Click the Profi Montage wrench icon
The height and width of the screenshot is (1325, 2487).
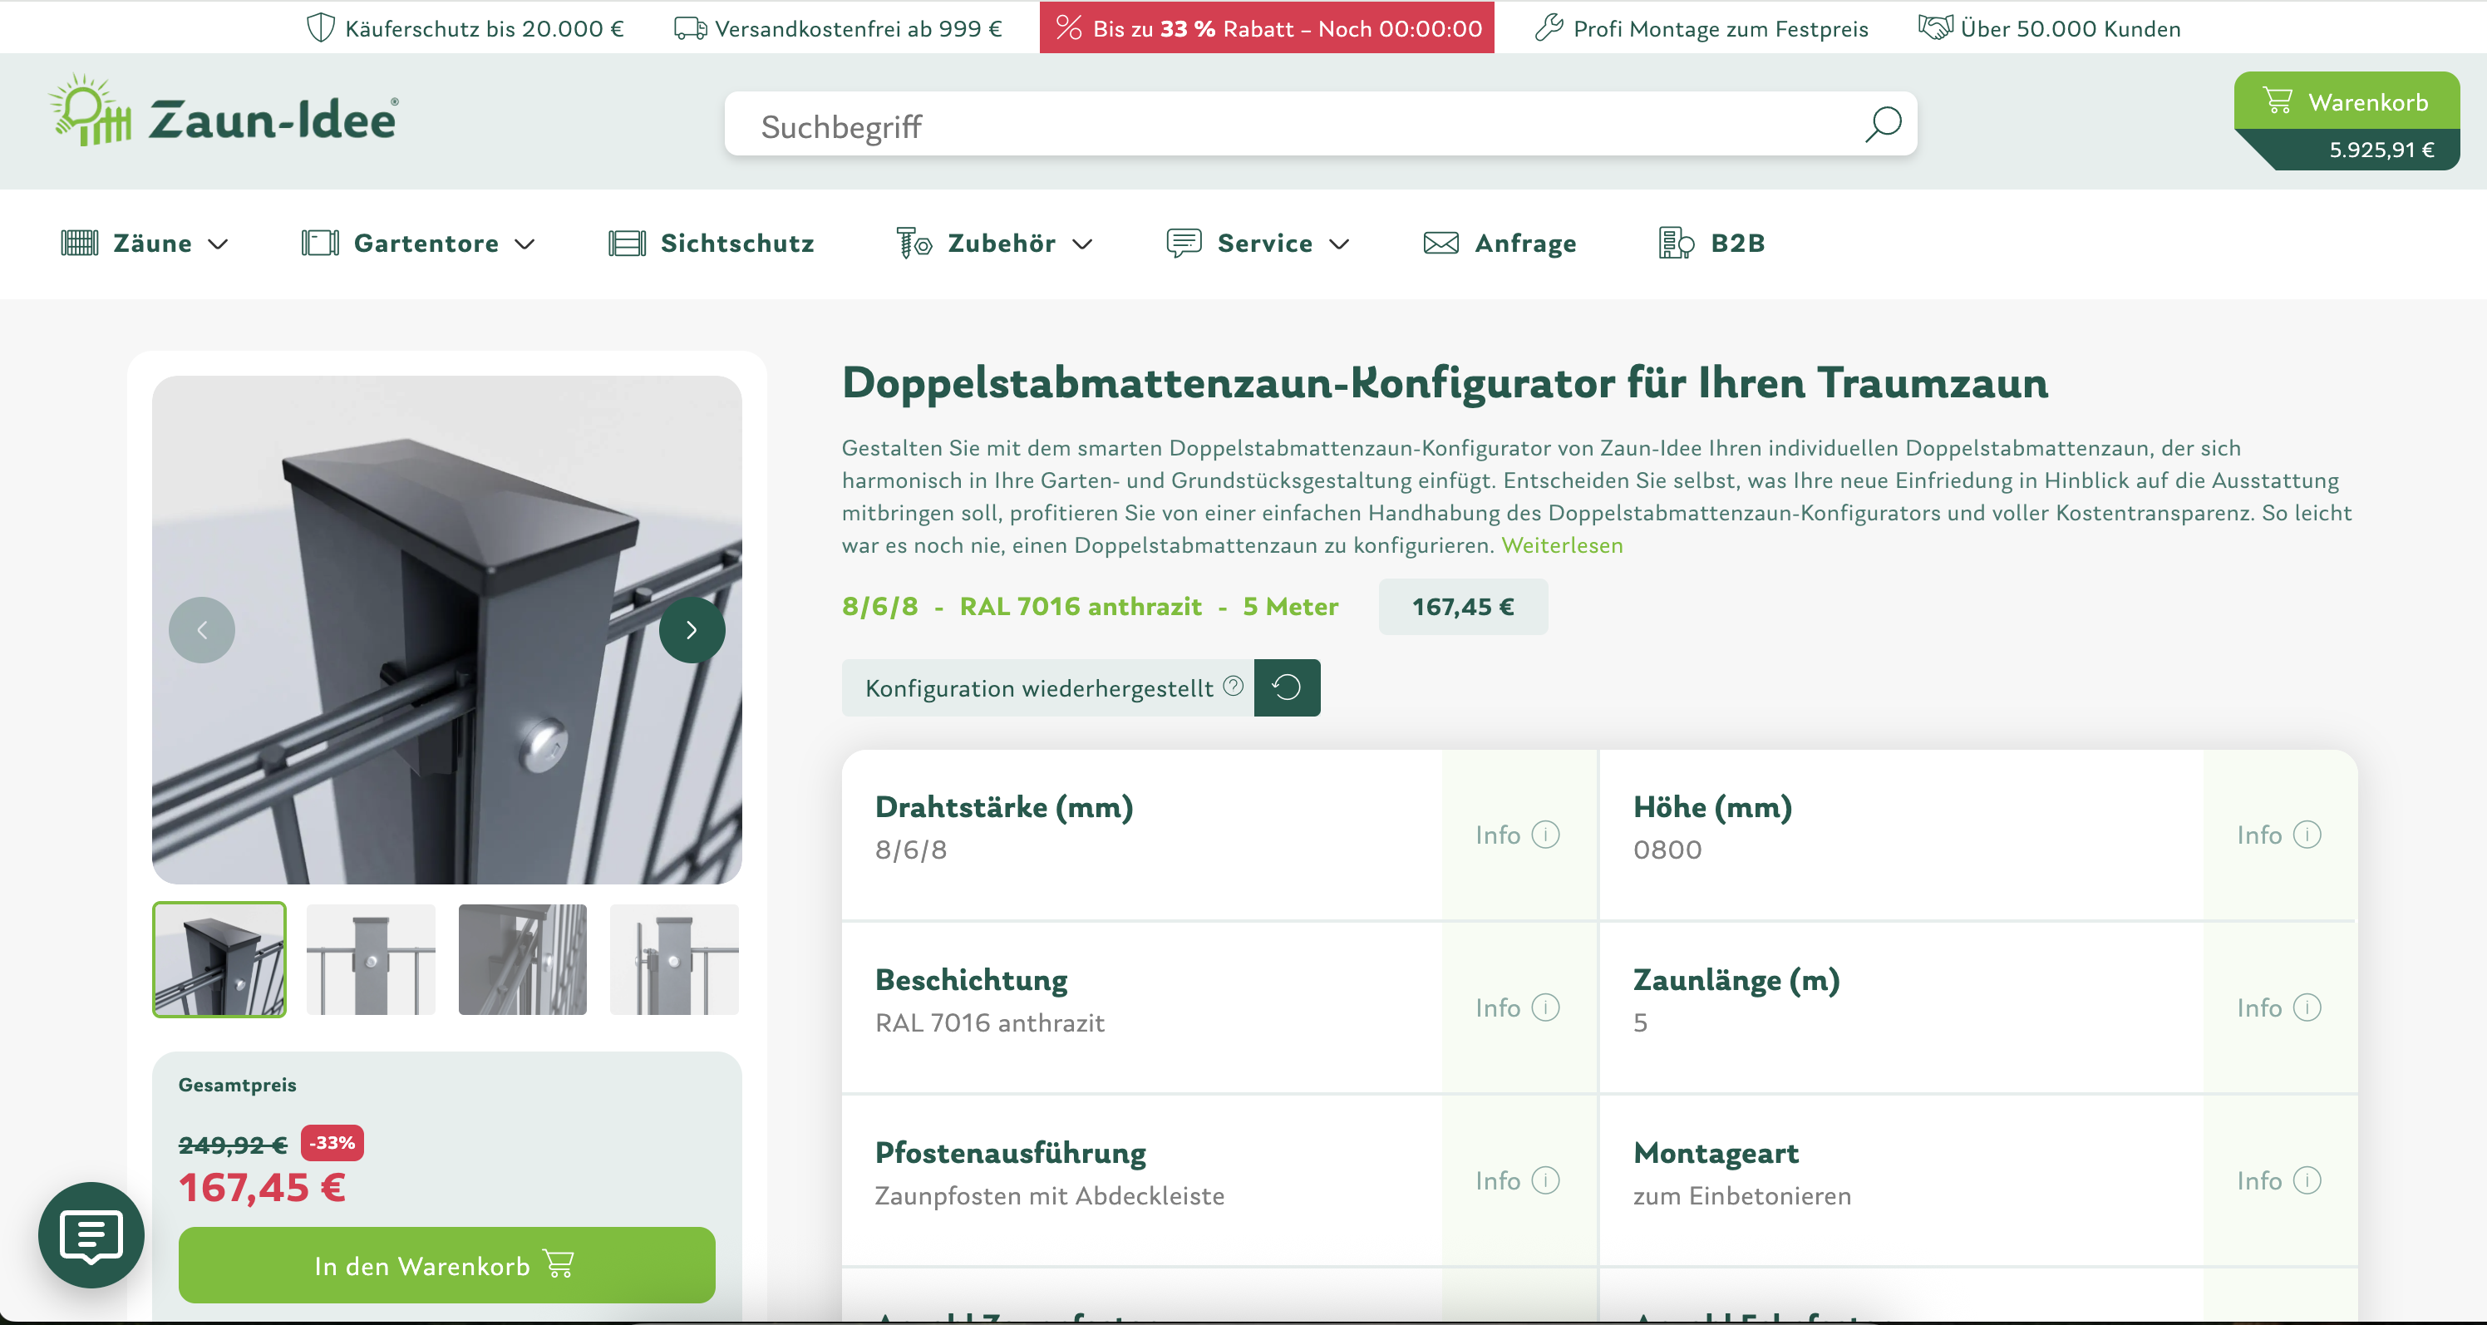pos(1549,28)
